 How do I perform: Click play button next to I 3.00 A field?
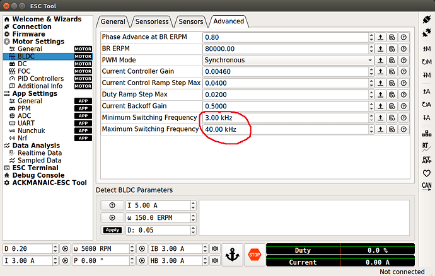[x=65, y=261]
